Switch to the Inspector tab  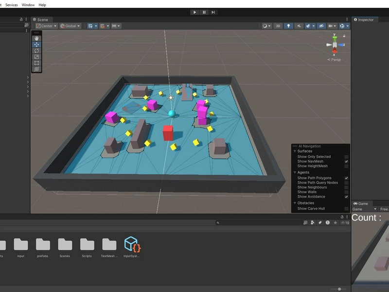click(x=366, y=19)
